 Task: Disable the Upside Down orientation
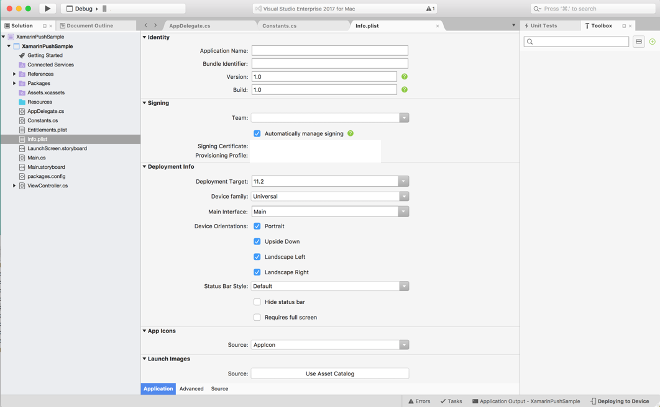pyautogui.click(x=257, y=241)
